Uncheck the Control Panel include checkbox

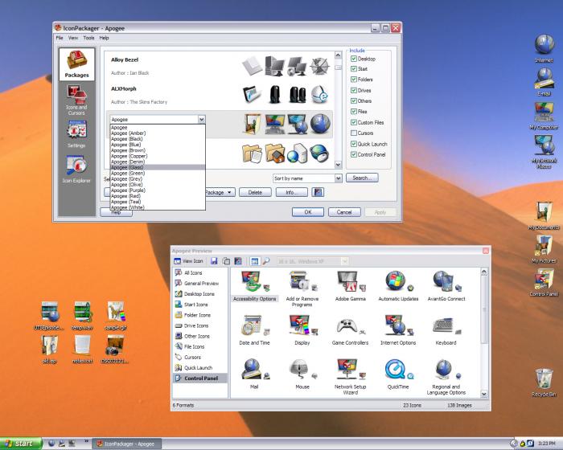(354, 154)
